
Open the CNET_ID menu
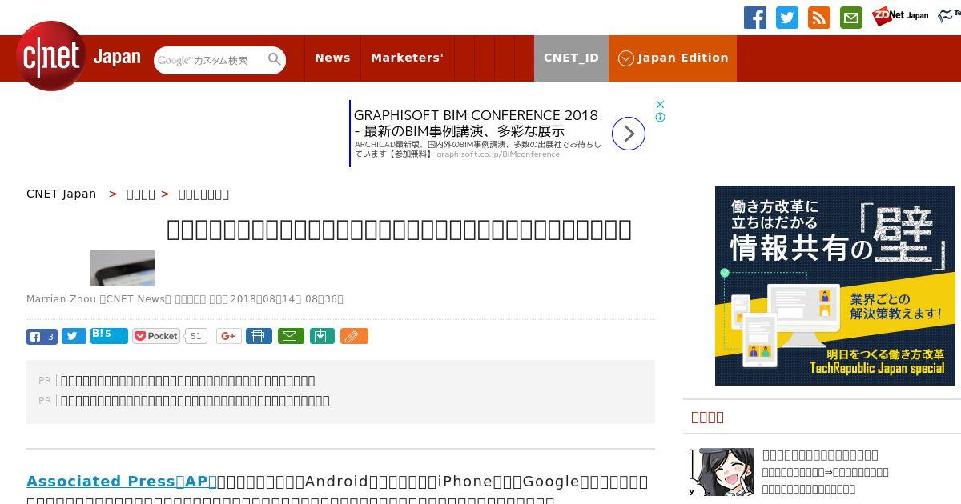click(x=571, y=58)
